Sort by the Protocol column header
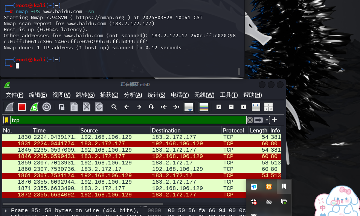This screenshot has height=216, width=360. tap(235, 130)
